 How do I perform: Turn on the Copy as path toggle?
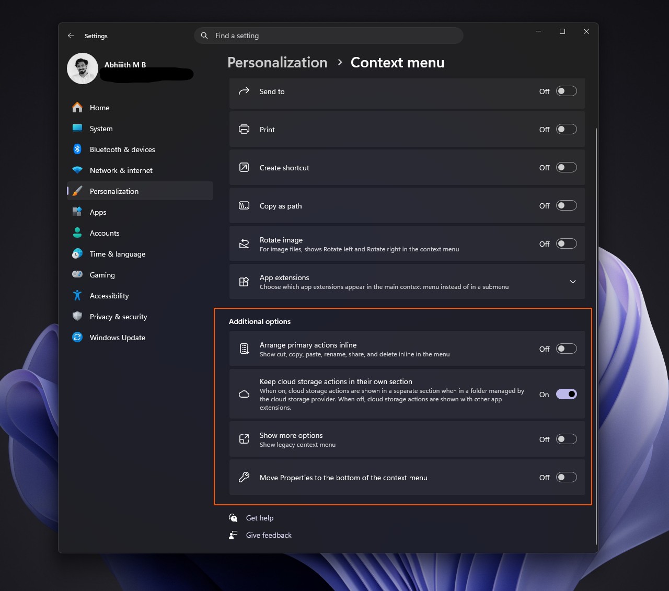(x=567, y=205)
